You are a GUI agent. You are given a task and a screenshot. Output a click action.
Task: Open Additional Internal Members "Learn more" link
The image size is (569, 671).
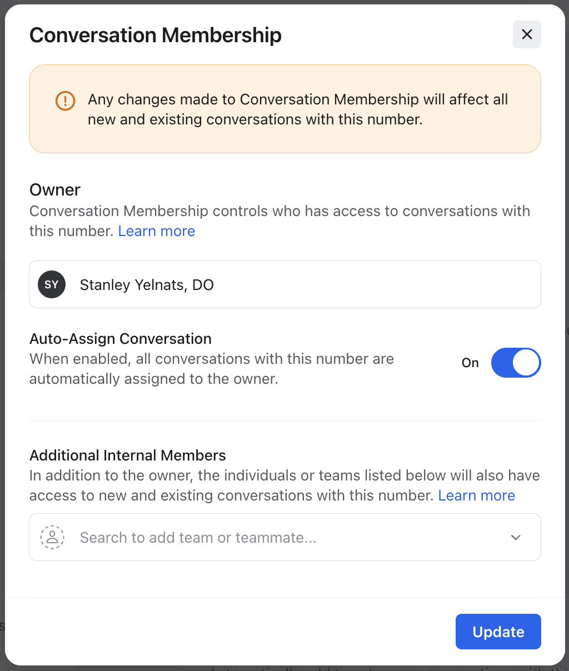point(476,495)
